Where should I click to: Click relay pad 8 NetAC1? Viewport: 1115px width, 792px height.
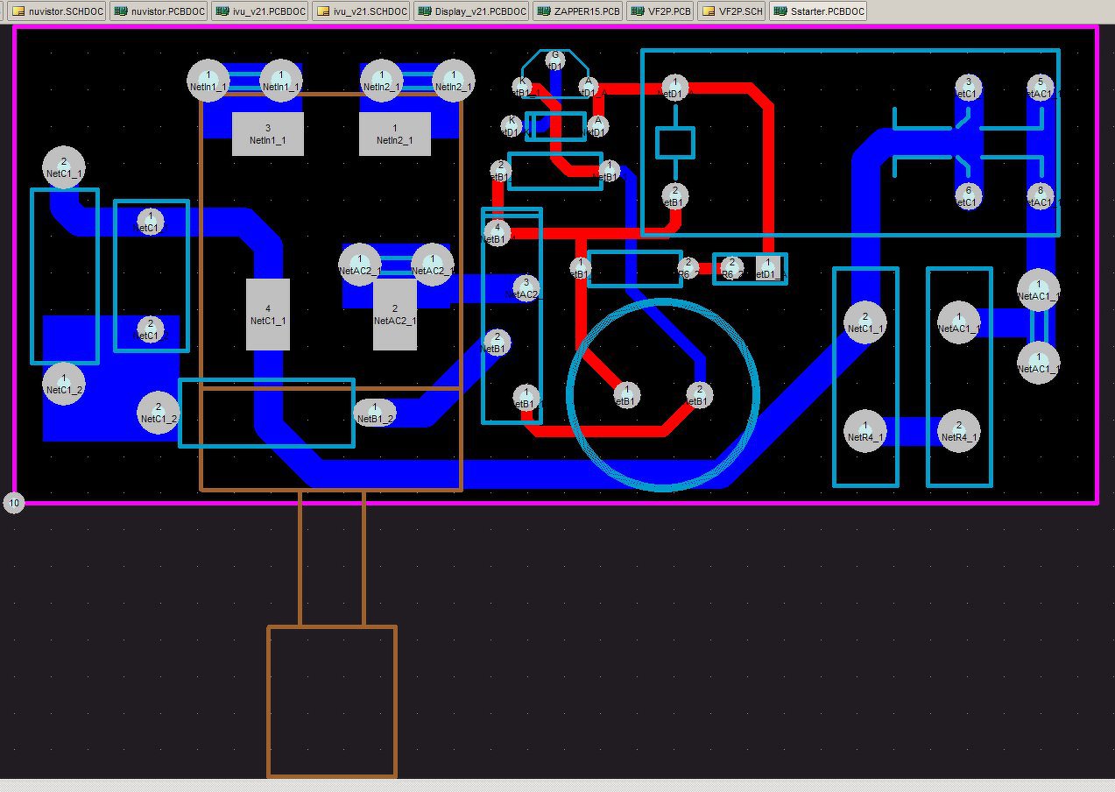(x=1040, y=195)
